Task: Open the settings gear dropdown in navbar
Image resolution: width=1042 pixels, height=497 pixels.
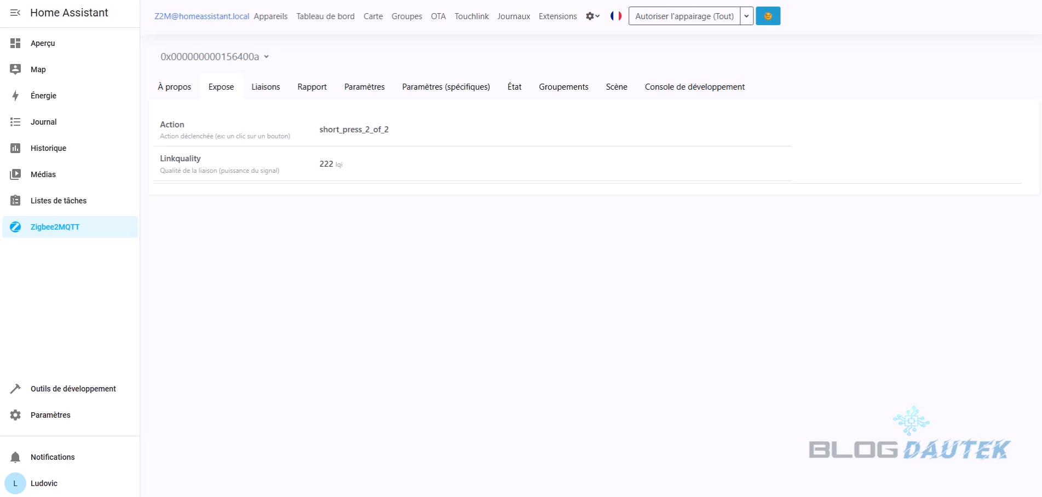Action: [x=592, y=16]
